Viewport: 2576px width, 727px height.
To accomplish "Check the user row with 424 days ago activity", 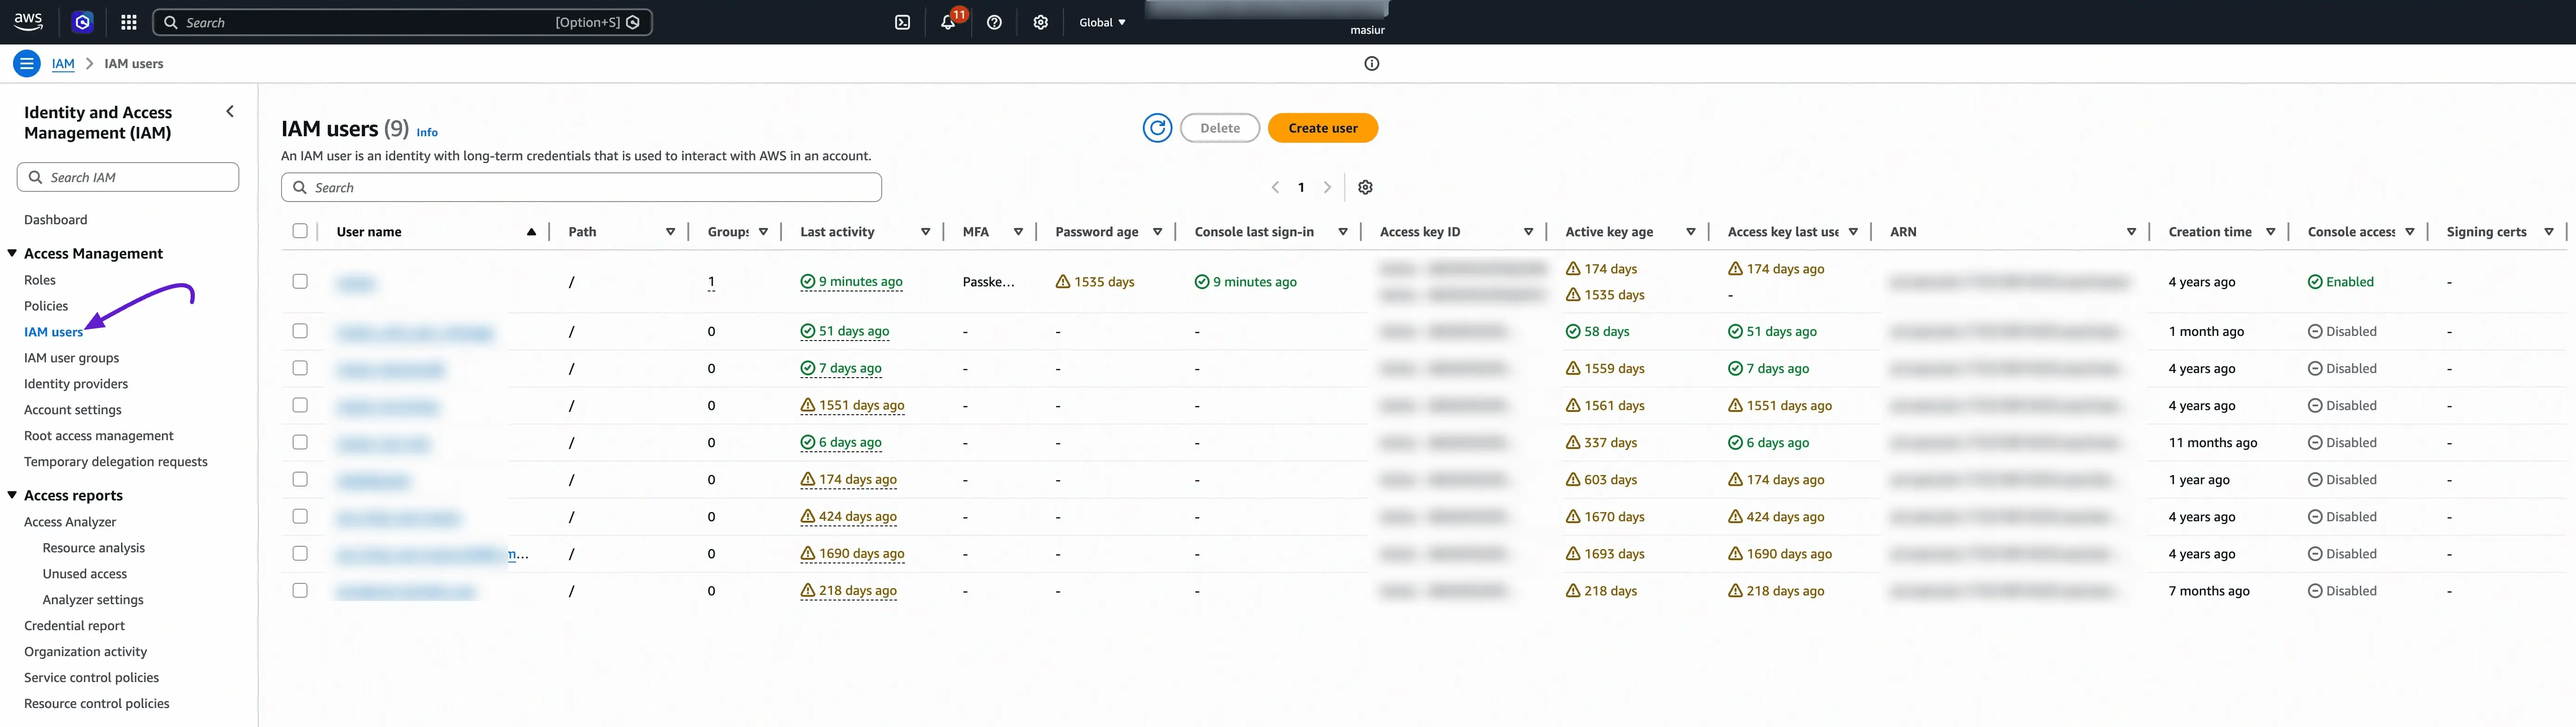I will pos(300,515).
